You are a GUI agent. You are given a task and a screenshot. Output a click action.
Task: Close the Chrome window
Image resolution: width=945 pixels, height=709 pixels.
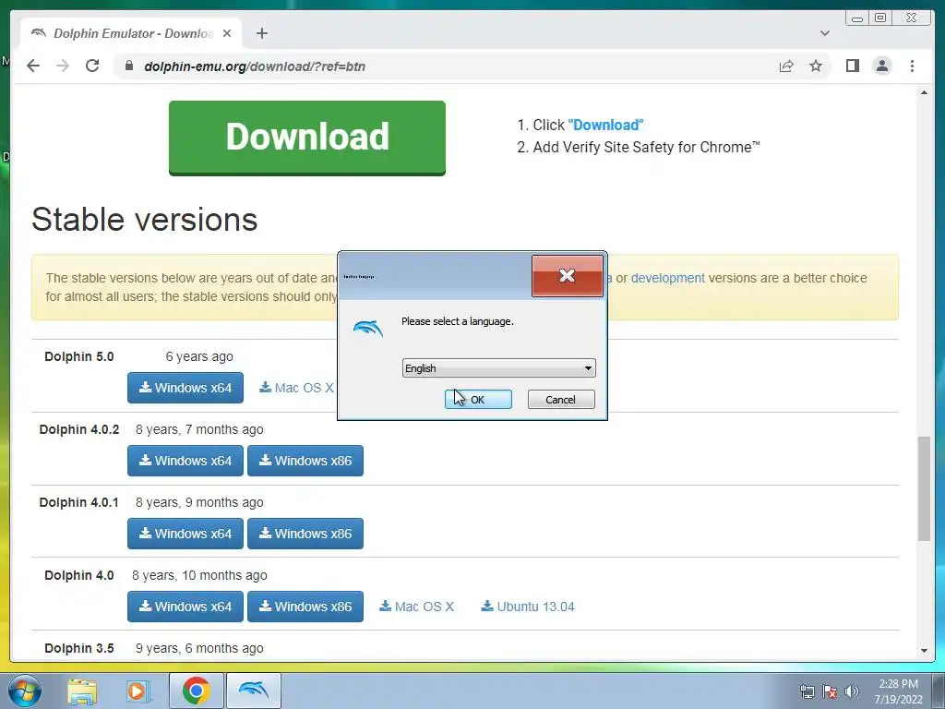911,18
